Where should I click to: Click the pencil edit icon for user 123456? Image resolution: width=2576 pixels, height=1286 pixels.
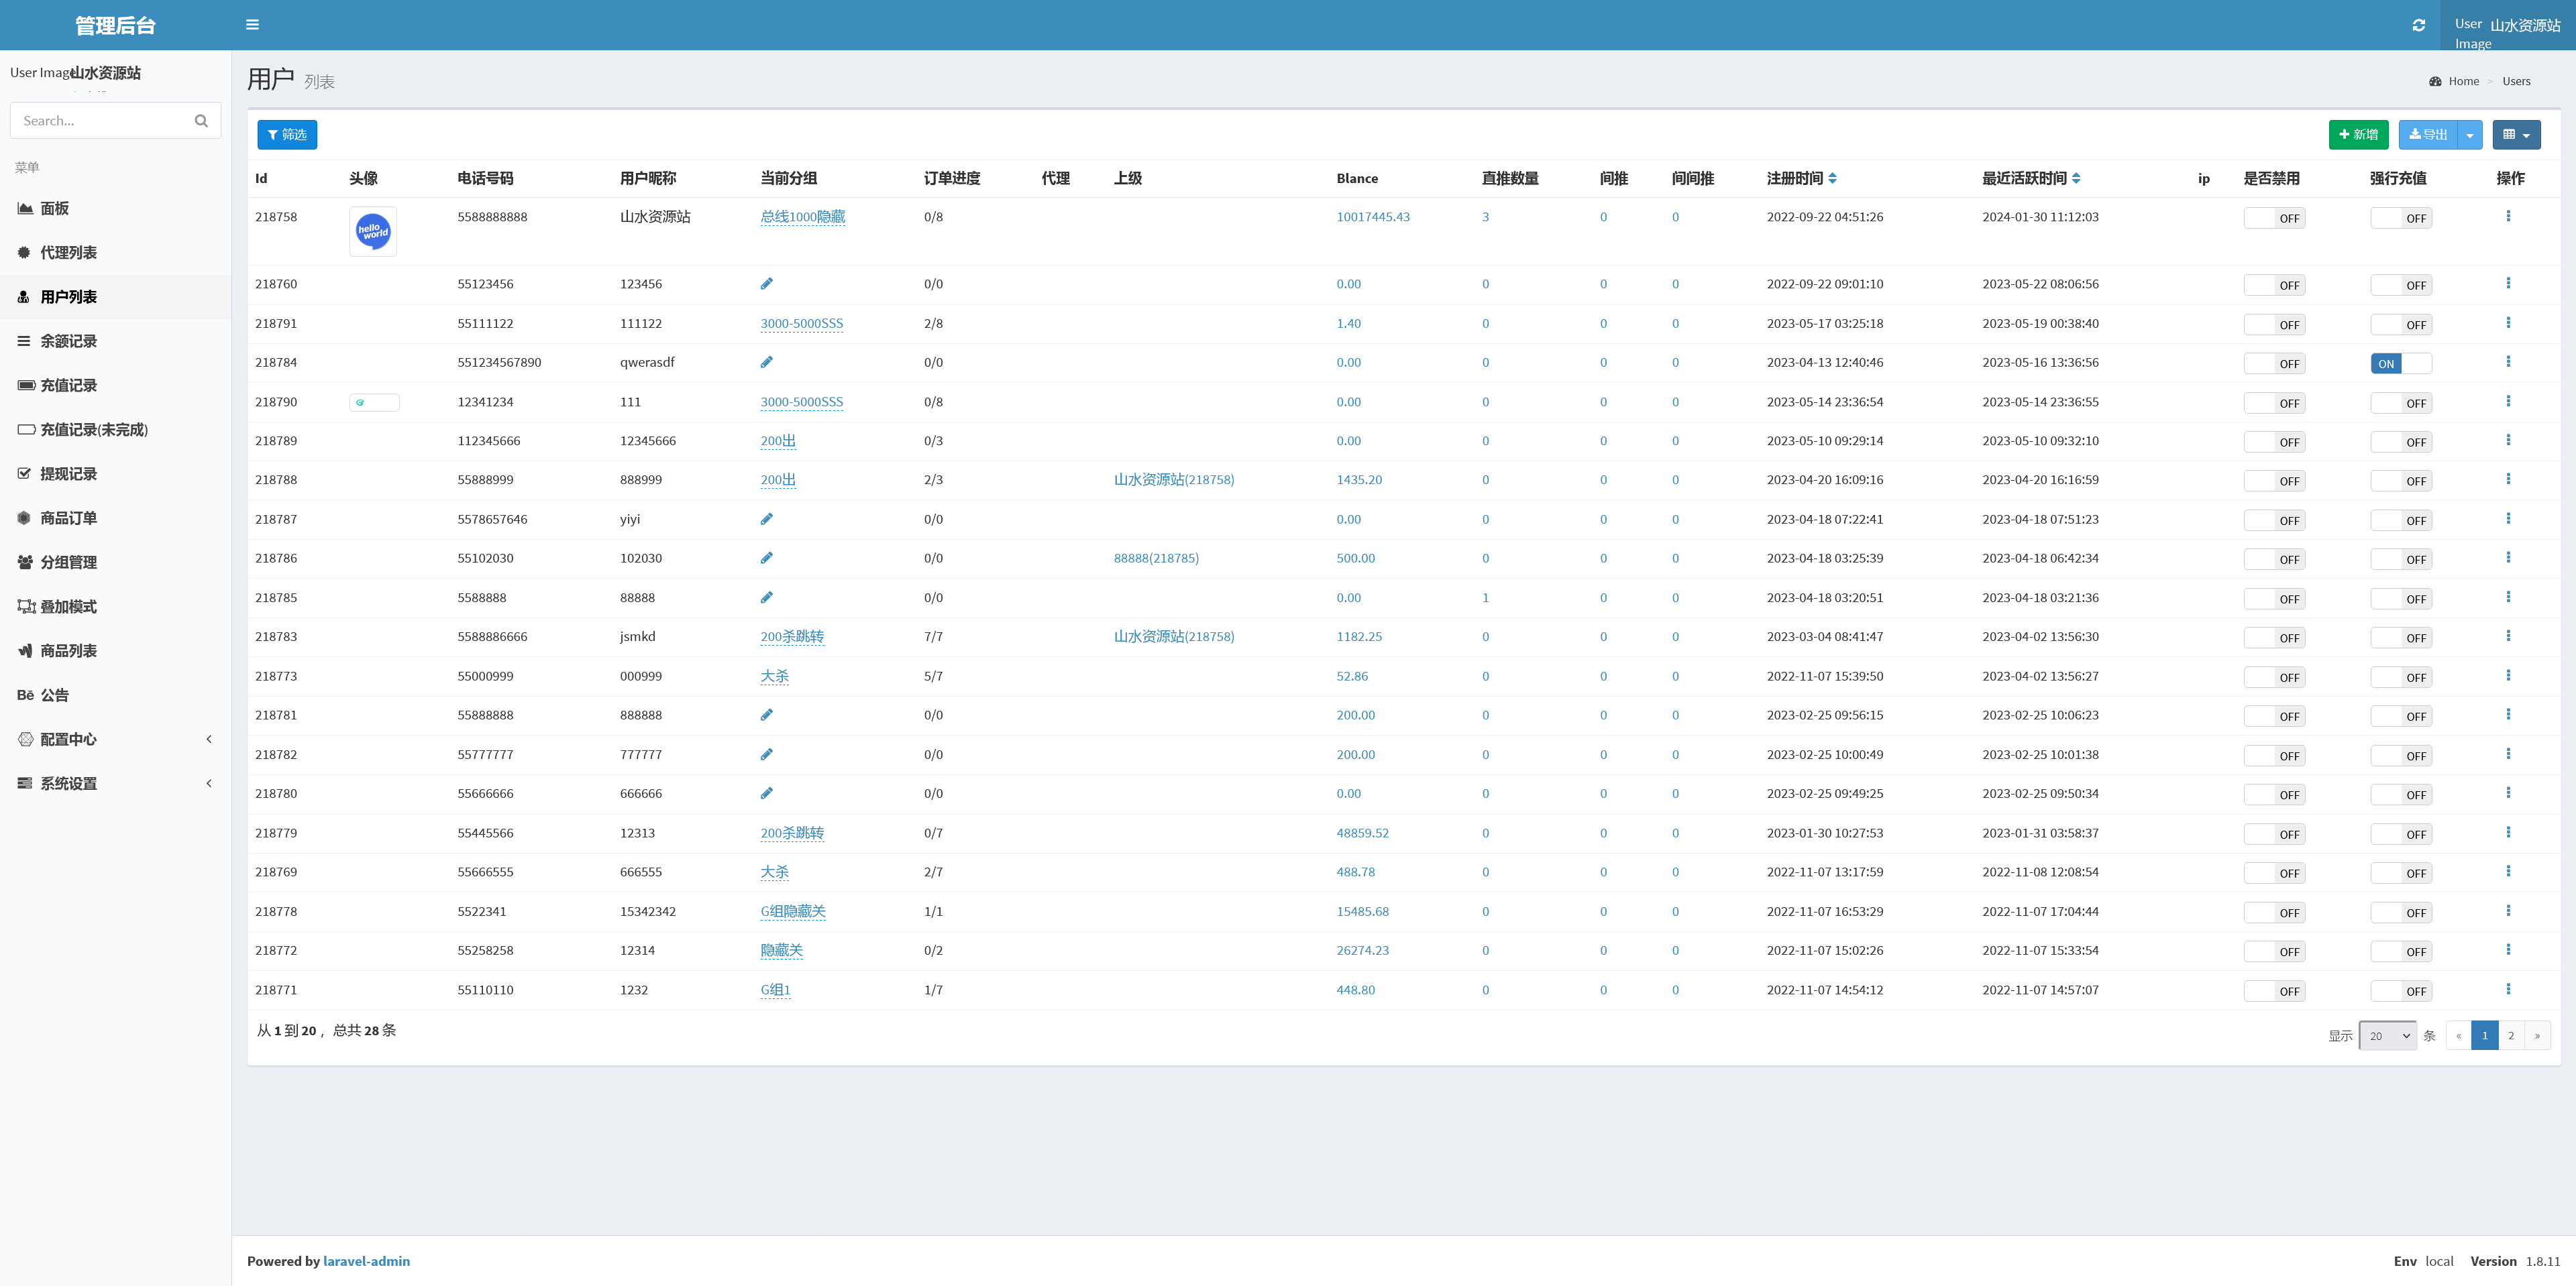tap(766, 284)
